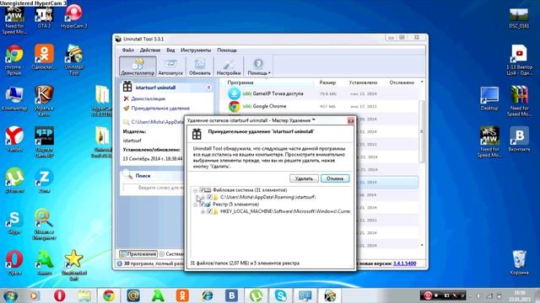This screenshot has height=303, width=540.
Task: Click the Удалить button in the dialog
Action: point(304,178)
